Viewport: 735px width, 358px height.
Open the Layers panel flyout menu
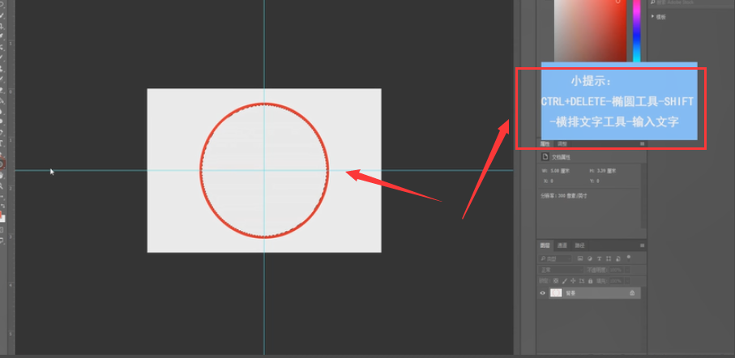pyautogui.click(x=642, y=245)
